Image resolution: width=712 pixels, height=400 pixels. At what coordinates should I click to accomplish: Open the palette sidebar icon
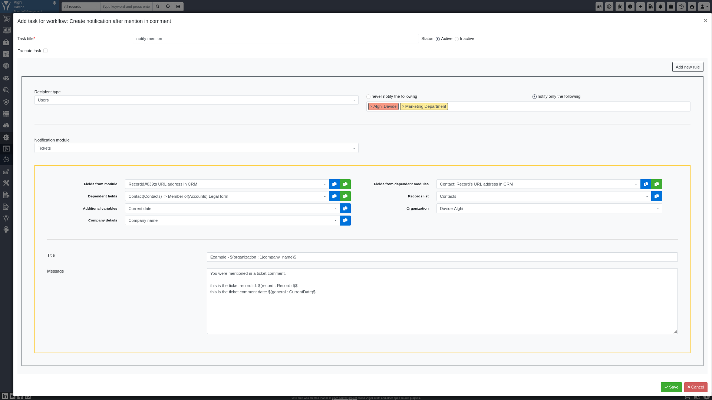pos(6,78)
